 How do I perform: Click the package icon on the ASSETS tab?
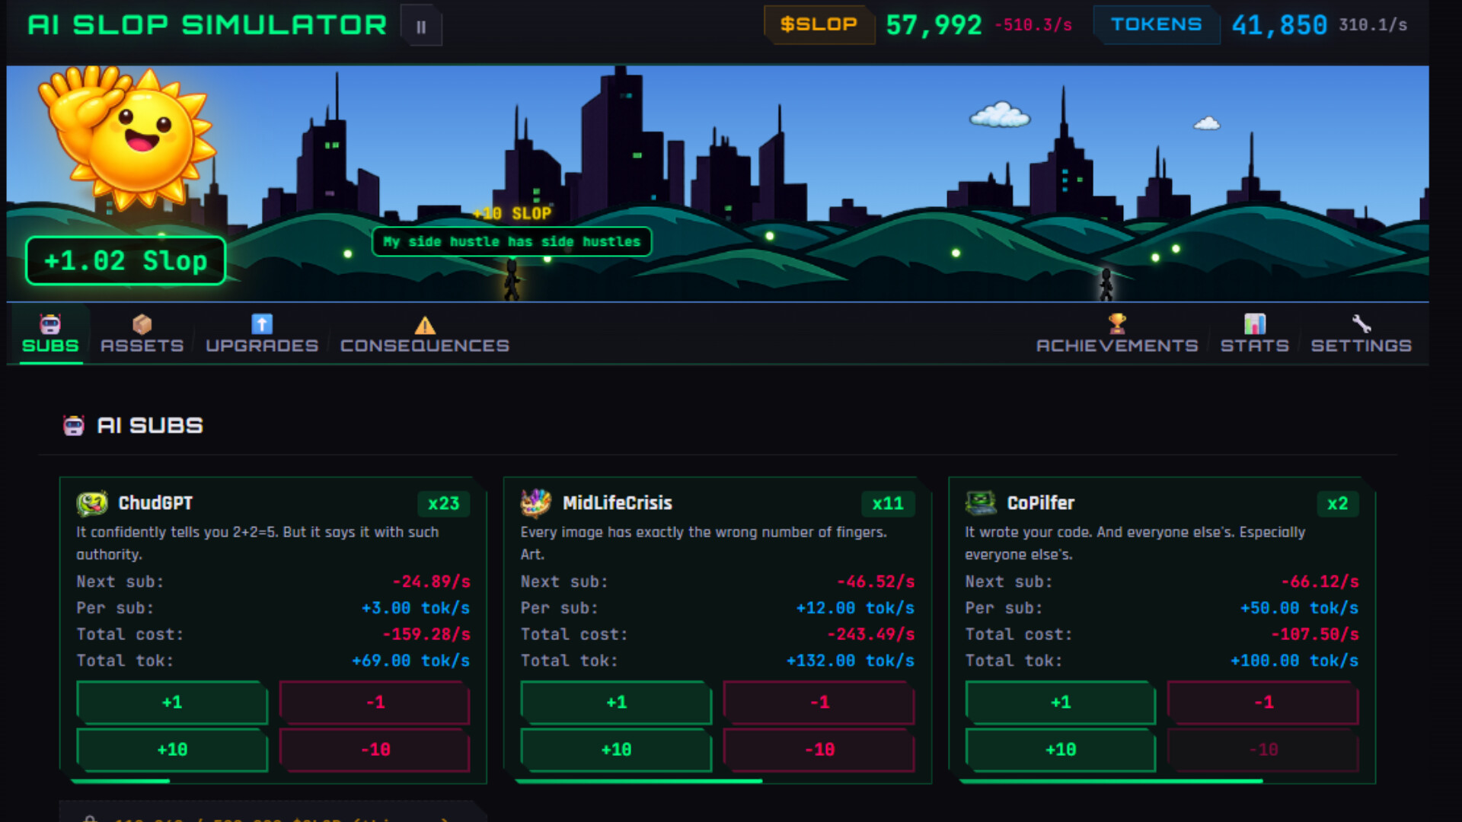coord(142,322)
